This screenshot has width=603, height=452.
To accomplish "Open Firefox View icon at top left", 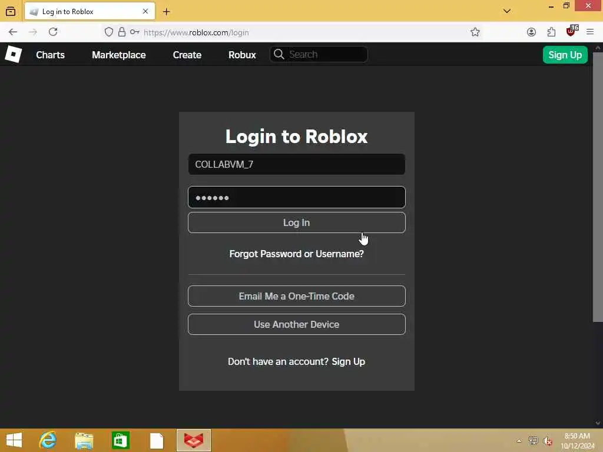I will 11,11.
